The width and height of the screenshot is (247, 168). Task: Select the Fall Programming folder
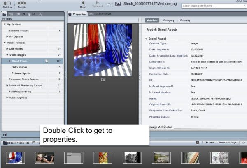[20, 92]
